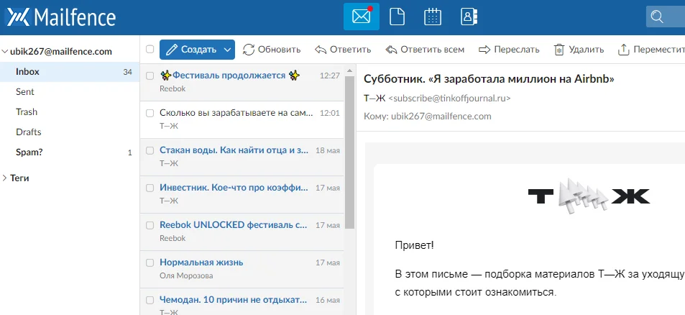Click the Ответить reply button
Viewport: 685px width, 315px height.
pyautogui.click(x=343, y=50)
